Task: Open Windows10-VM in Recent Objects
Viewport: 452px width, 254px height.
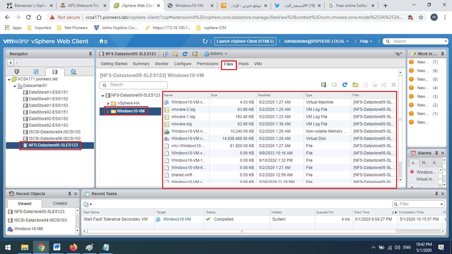Action: pyautogui.click(x=28, y=229)
